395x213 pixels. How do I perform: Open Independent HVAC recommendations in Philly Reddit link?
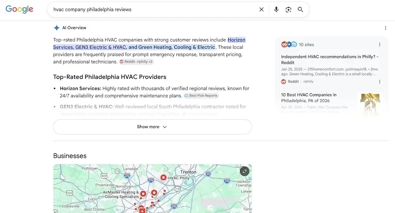(x=330, y=60)
